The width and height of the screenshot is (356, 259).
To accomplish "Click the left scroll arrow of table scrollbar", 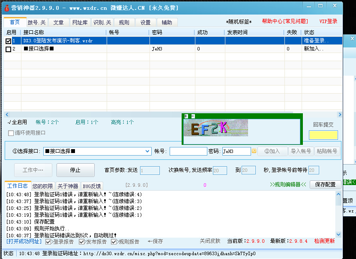I will [6, 115].
